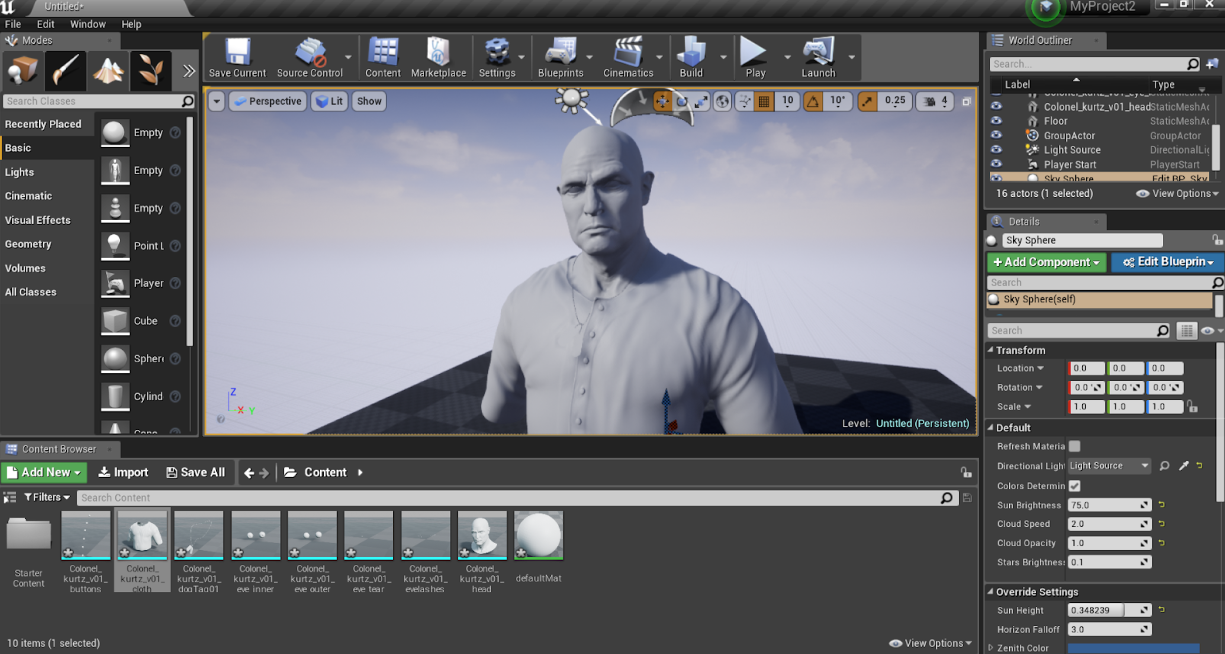This screenshot has height=654, width=1225.
Task: Hide Player Start with its eye icon
Action: [996, 164]
